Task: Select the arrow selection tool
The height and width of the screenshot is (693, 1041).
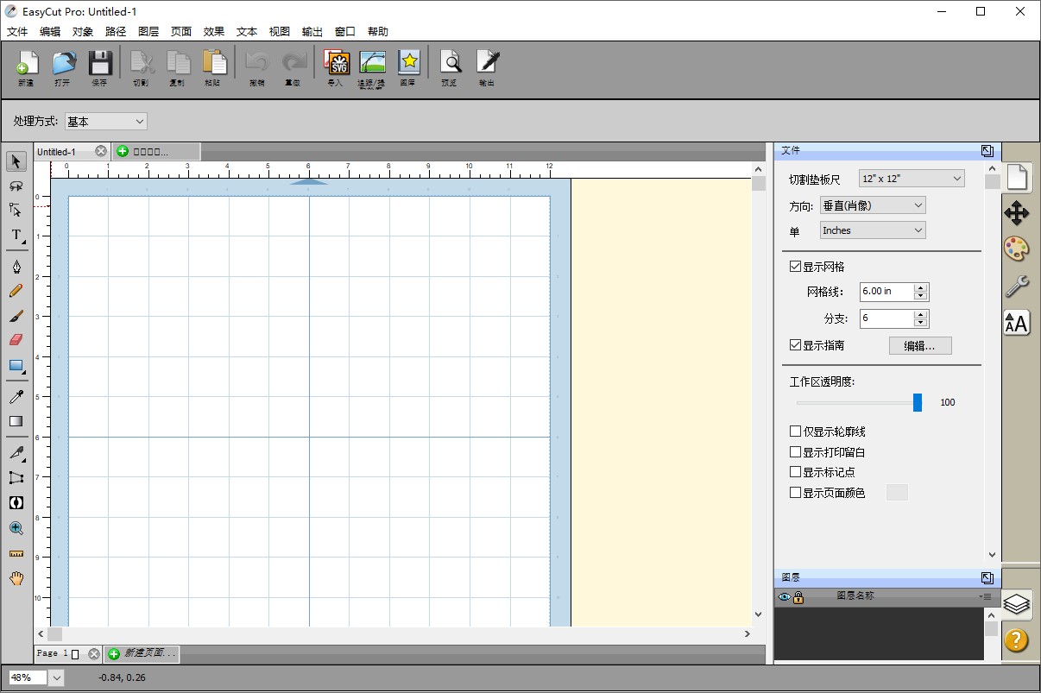Action: coord(16,161)
